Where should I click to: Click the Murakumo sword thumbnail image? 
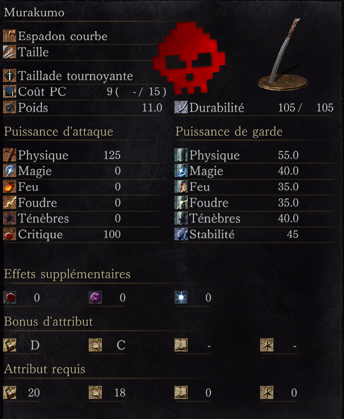tap(284, 55)
